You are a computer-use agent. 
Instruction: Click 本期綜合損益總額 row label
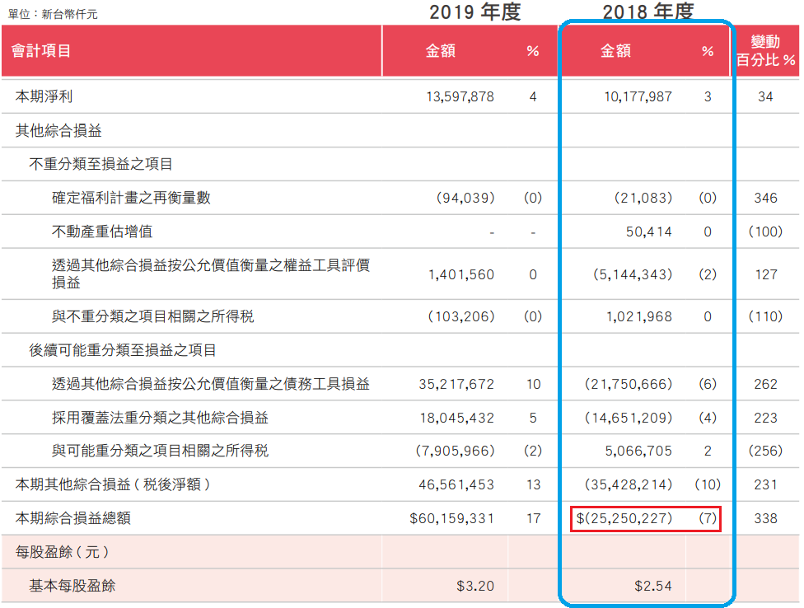(x=72, y=518)
